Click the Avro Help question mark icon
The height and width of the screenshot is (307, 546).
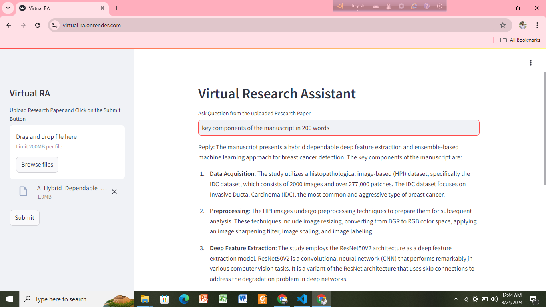[427, 6]
